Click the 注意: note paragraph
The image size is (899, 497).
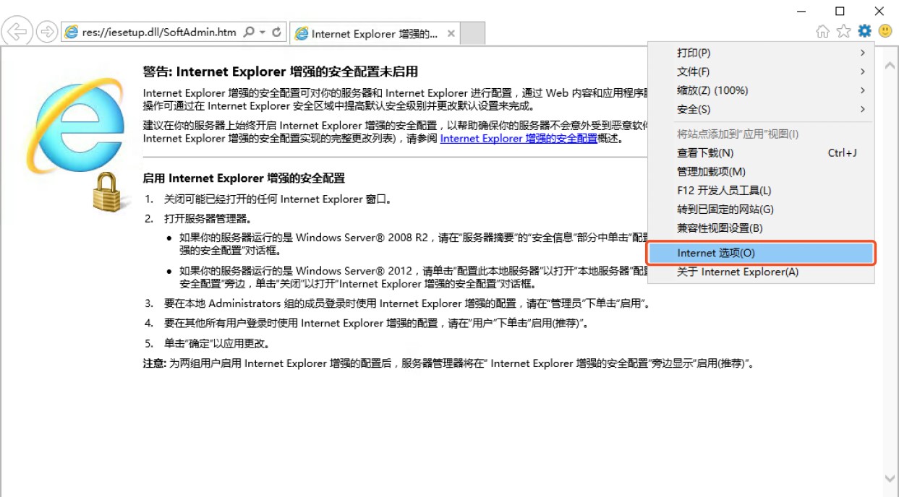[x=450, y=363]
